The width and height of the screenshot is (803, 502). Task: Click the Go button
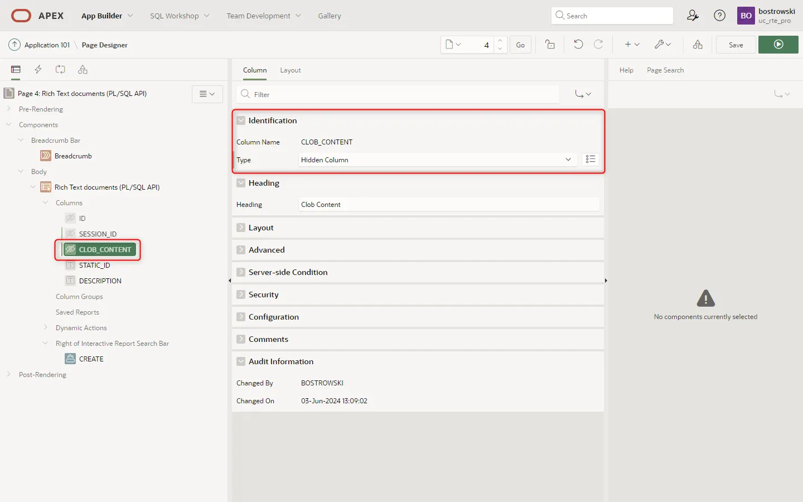point(520,45)
